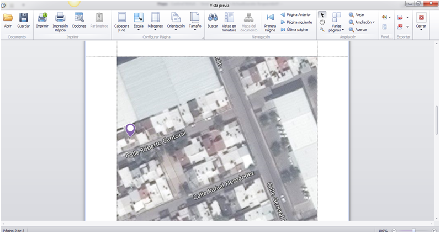Jump to Última página
The image size is (440, 233).
tap(294, 29)
